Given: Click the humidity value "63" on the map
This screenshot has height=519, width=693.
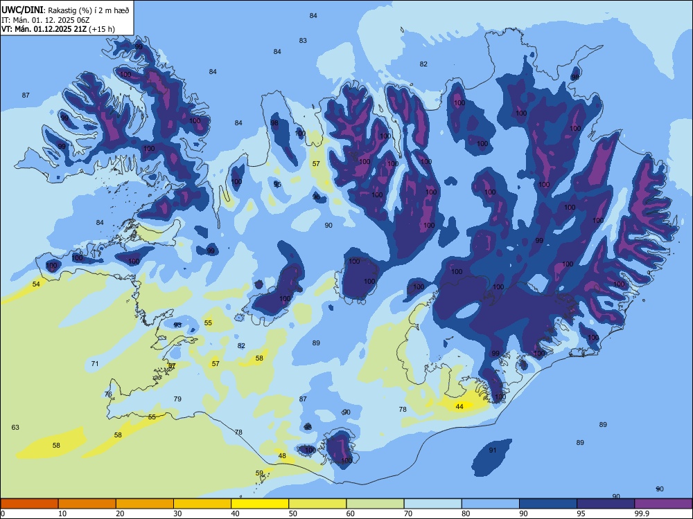Looking at the screenshot, I should tap(15, 427).
